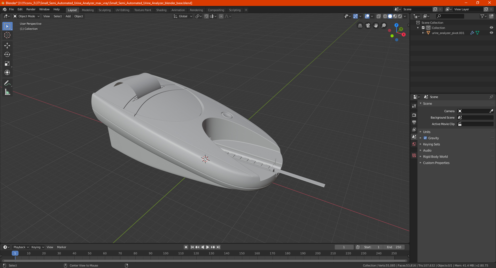Open outliner filter dropdown
Image resolution: width=496 pixels, height=268 pixels.
tap(484, 16)
